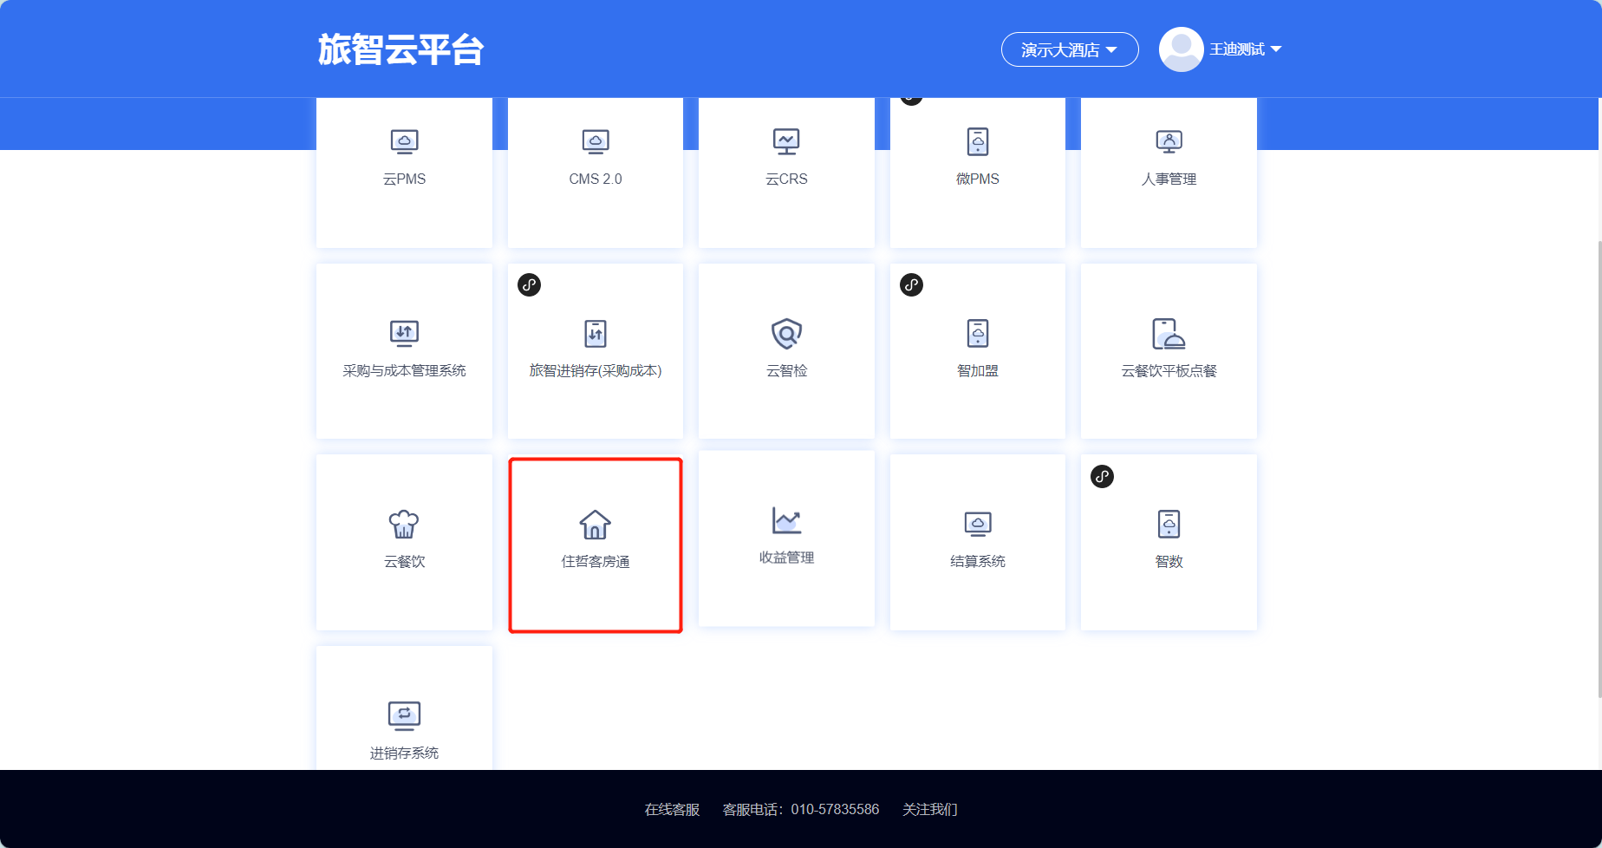Screen dimensions: 1602x848
Task: Click the page vertical scrollbar
Action: 1599,468
